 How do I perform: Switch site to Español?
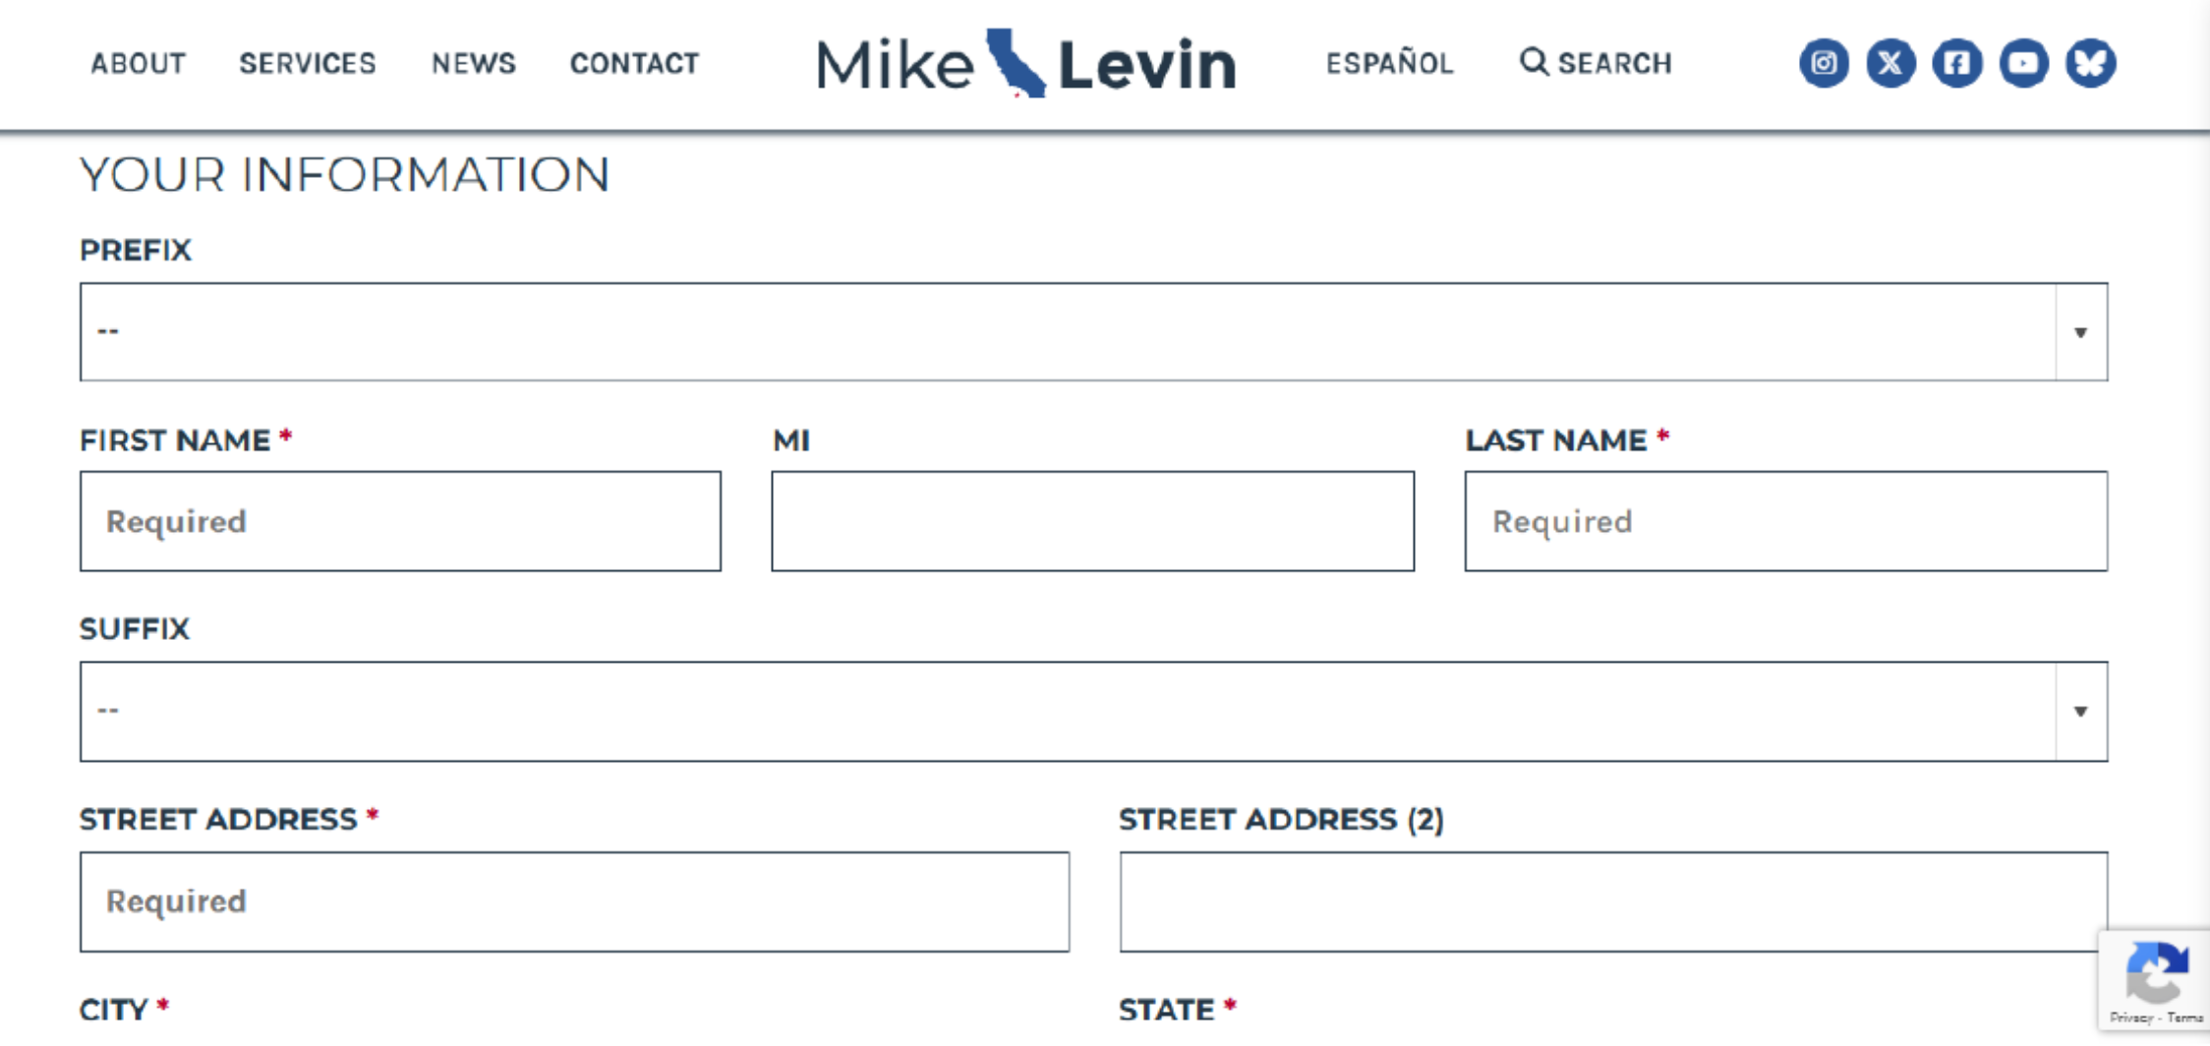pyautogui.click(x=1389, y=64)
